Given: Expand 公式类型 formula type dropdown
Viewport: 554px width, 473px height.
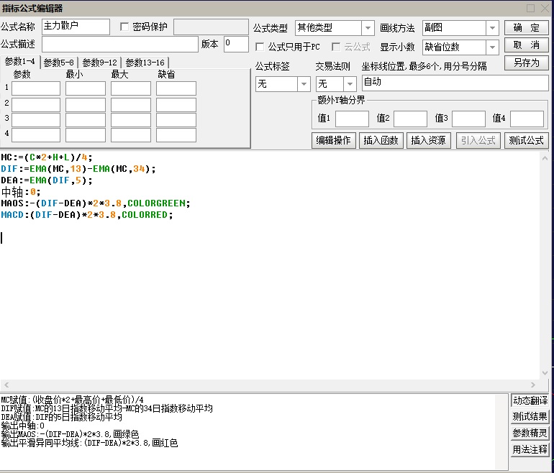Looking at the screenshot, I should [368, 28].
